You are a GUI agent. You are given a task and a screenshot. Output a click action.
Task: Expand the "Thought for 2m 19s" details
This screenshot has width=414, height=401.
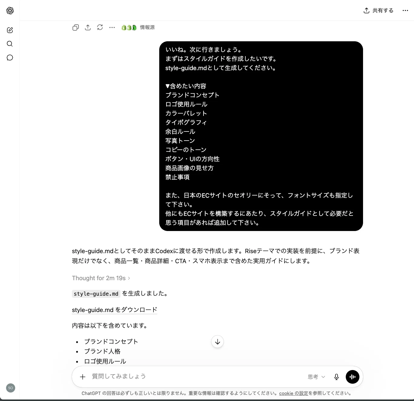101,278
